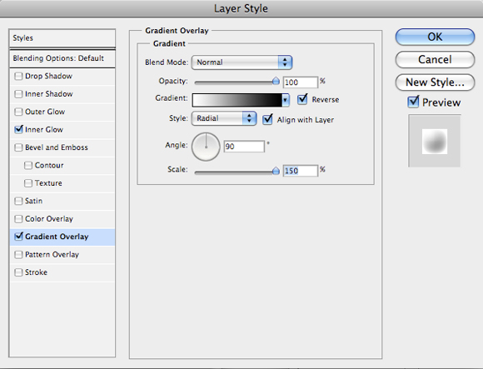
Task: Enable the Color Overlay checkbox
Action: [x=18, y=219]
